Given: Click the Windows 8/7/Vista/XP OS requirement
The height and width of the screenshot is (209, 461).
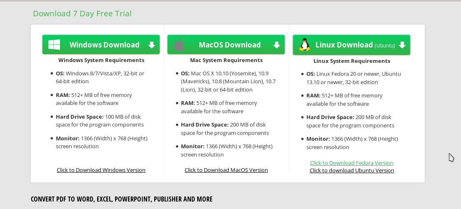Looking at the screenshot, I should (x=100, y=77).
